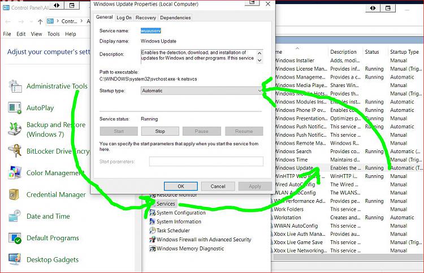Click Windows Firewall with Advanced Security icon
The image size is (424, 273).
point(153,240)
